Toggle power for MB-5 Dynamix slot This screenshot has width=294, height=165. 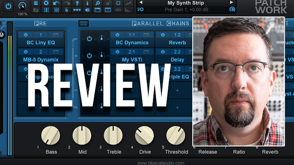coord(26,52)
